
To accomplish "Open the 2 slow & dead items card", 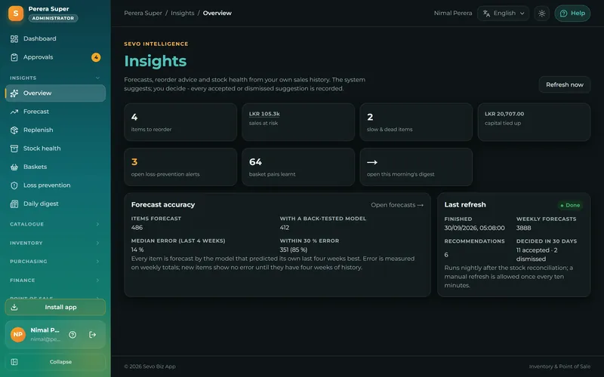I will point(416,122).
